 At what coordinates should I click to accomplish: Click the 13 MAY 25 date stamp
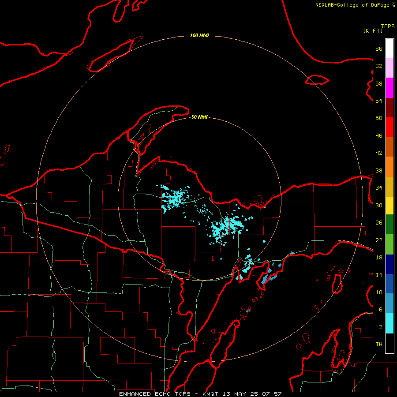[x=240, y=394]
